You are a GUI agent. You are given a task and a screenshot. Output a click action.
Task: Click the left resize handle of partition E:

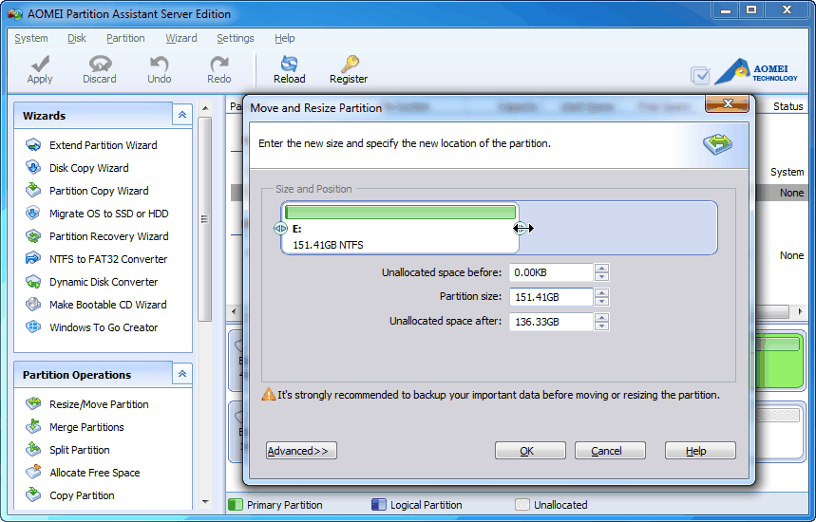(x=280, y=228)
